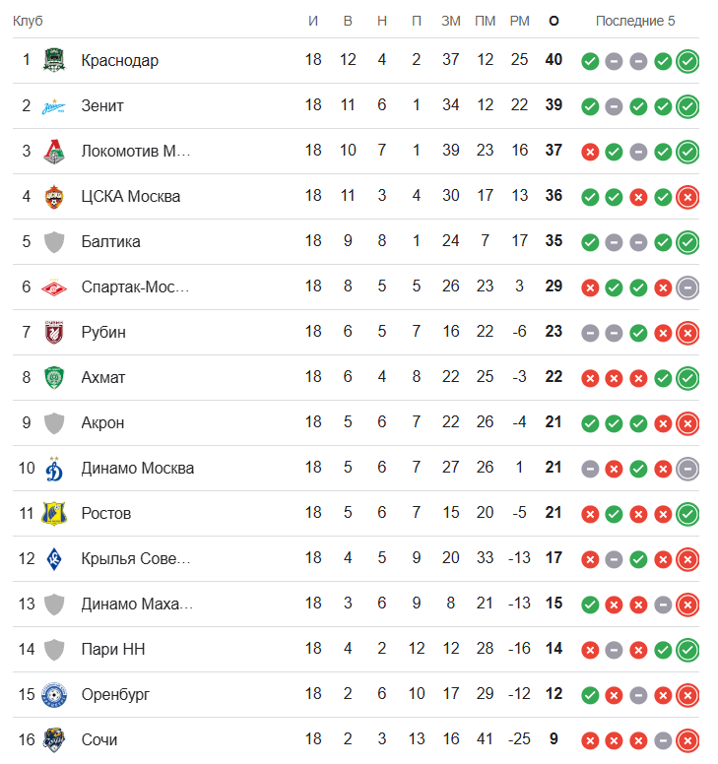Click the Rostov club crest
The image size is (718, 764).
click(x=54, y=513)
